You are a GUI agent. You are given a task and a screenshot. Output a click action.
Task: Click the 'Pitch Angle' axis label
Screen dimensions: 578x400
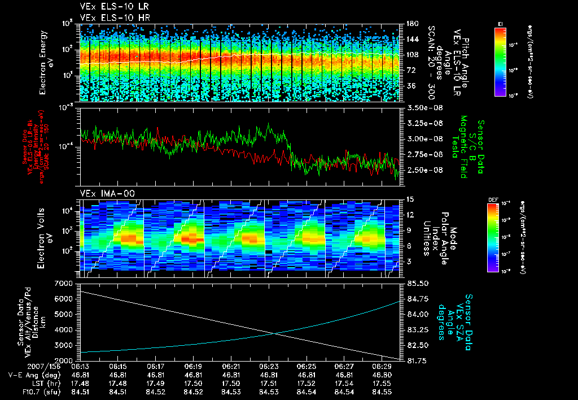coord(466,63)
